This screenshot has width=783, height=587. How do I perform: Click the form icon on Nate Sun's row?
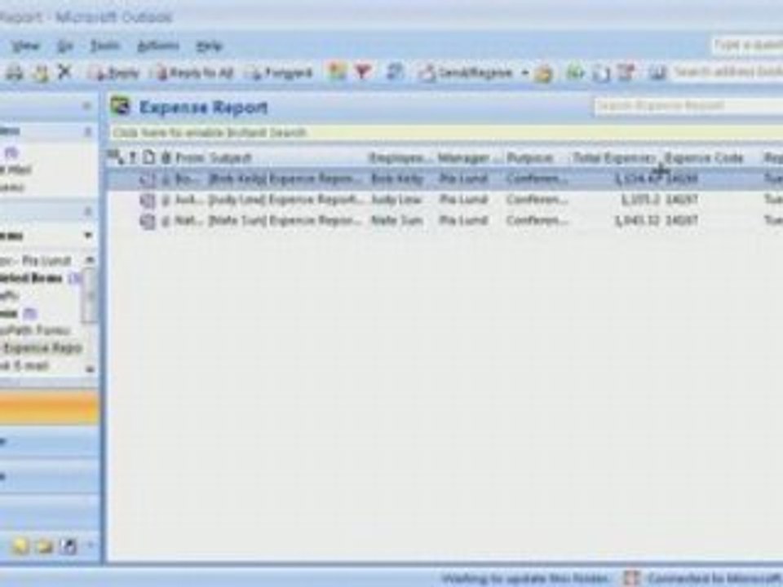tap(148, 221)
